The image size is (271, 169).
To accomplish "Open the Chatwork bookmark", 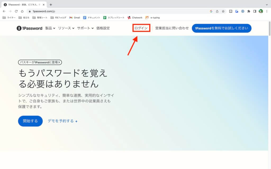I will 135,18.
